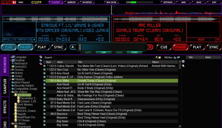Open SETTINGS from the top bar
The width and height of the screenshot is (222, 128).
(x=168, y=2)
